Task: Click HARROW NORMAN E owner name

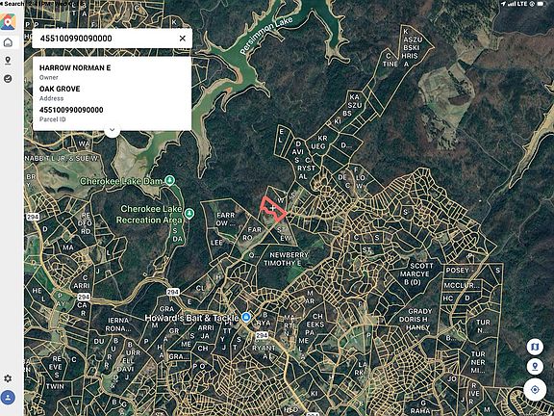Action: tap(75, 67)
